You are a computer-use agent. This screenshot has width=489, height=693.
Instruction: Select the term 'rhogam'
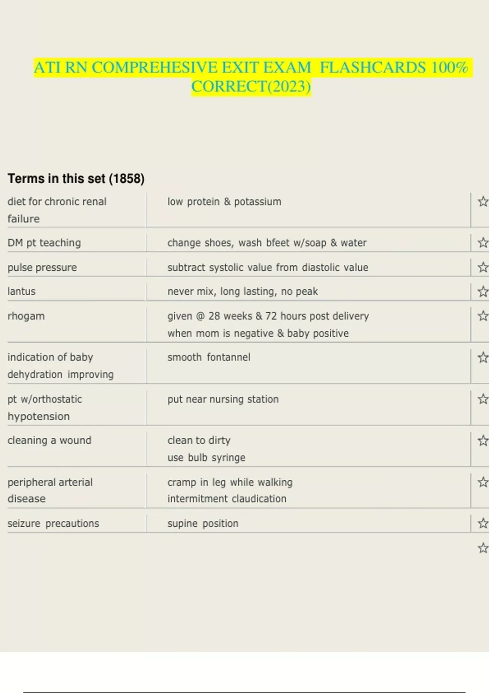[x=26, y=316]
